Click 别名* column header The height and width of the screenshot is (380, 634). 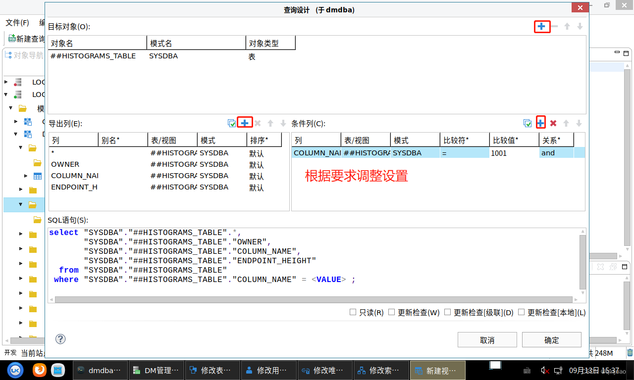point(123,140)
